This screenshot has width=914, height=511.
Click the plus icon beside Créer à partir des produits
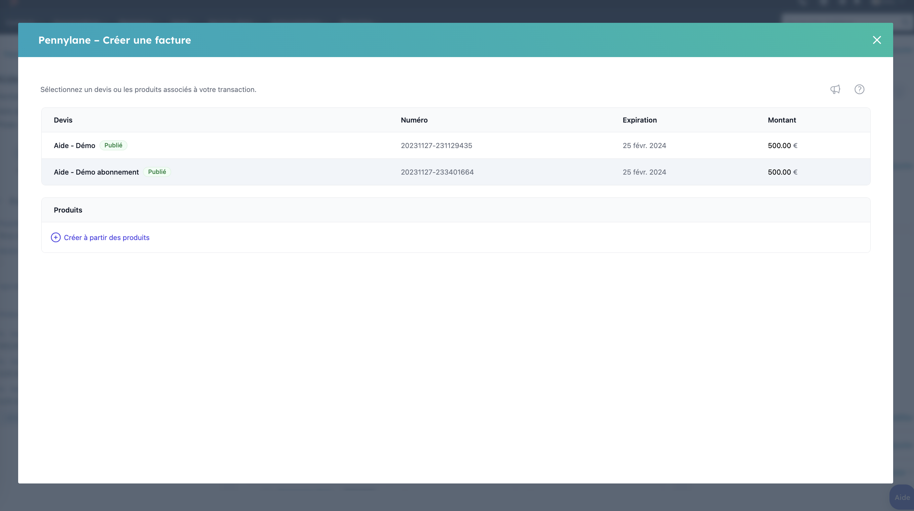point(56,237)
